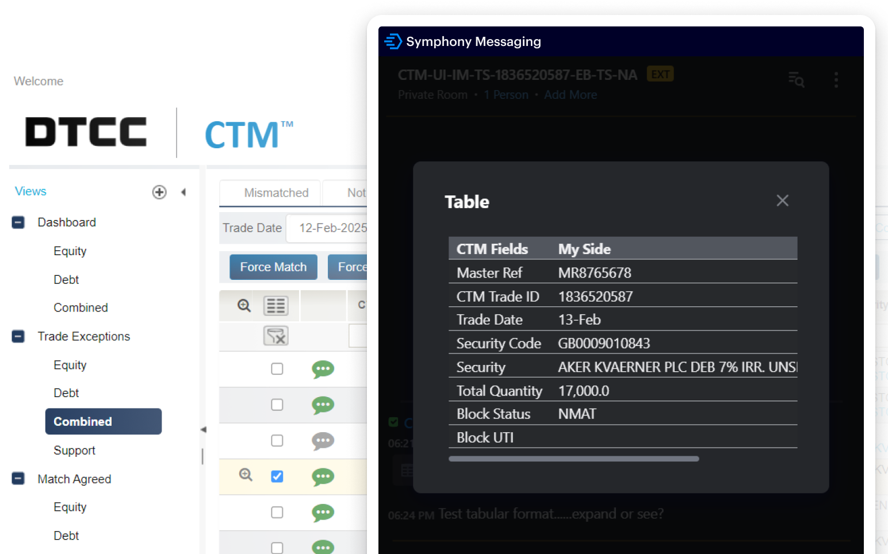
Task: Click the magnifier zoom icon in grid header
Action: click(244, 306)
